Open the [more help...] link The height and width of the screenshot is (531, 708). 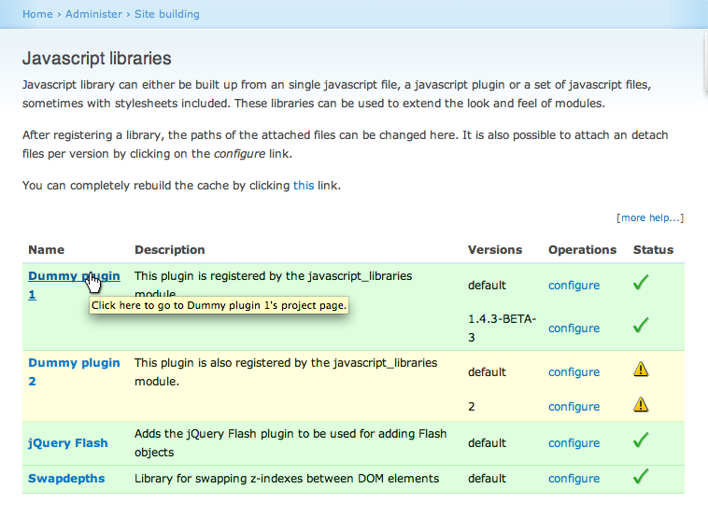click(x=650, y=217)
